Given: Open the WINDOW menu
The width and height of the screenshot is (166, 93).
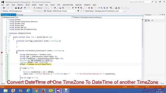Looking at the screenshot, I should tap(87, 5).
